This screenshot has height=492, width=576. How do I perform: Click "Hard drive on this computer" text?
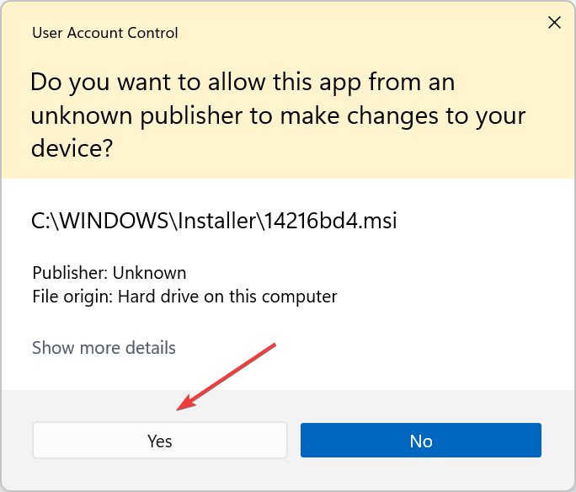[x=227, y=297]
